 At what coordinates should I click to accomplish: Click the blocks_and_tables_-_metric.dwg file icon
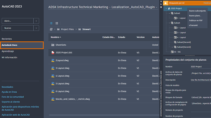[x=53, y=99]
